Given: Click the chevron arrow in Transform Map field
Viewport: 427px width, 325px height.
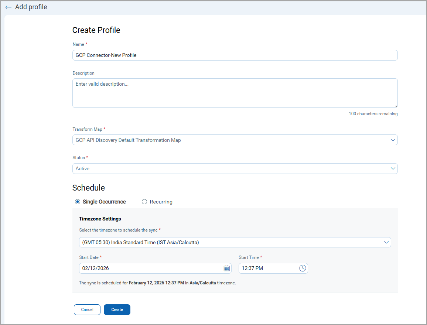Looking at the screenshot, I should [x=393, y=140].
